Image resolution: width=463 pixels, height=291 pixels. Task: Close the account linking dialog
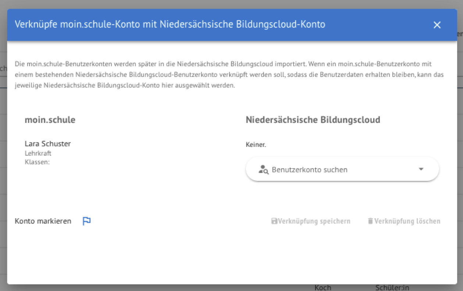pos(437,25)
